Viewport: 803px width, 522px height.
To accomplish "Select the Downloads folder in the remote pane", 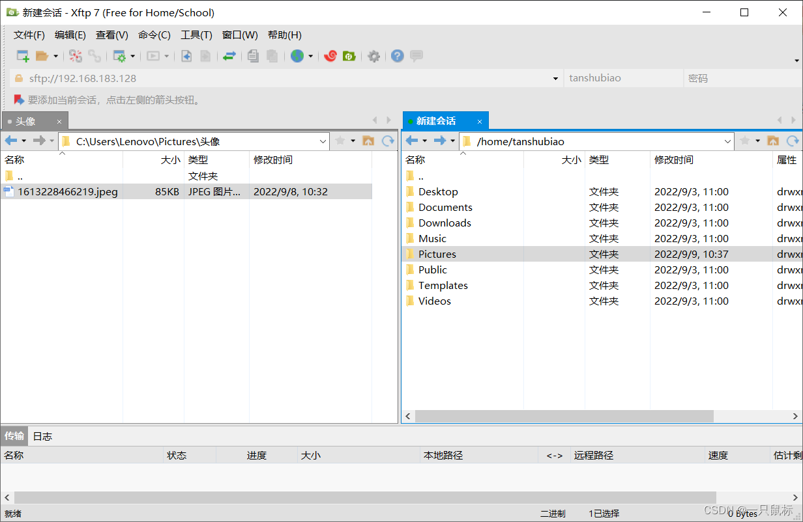I will tap(445, 223).
